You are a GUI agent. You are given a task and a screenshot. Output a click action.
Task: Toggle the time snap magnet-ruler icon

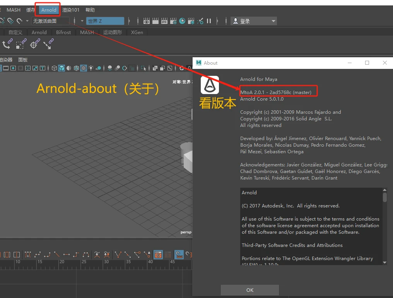coord(179,255)
